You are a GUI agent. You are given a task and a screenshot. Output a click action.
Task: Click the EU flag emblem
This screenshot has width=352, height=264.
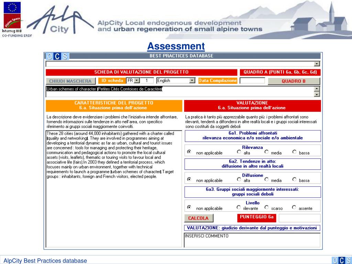coord(12,8)
